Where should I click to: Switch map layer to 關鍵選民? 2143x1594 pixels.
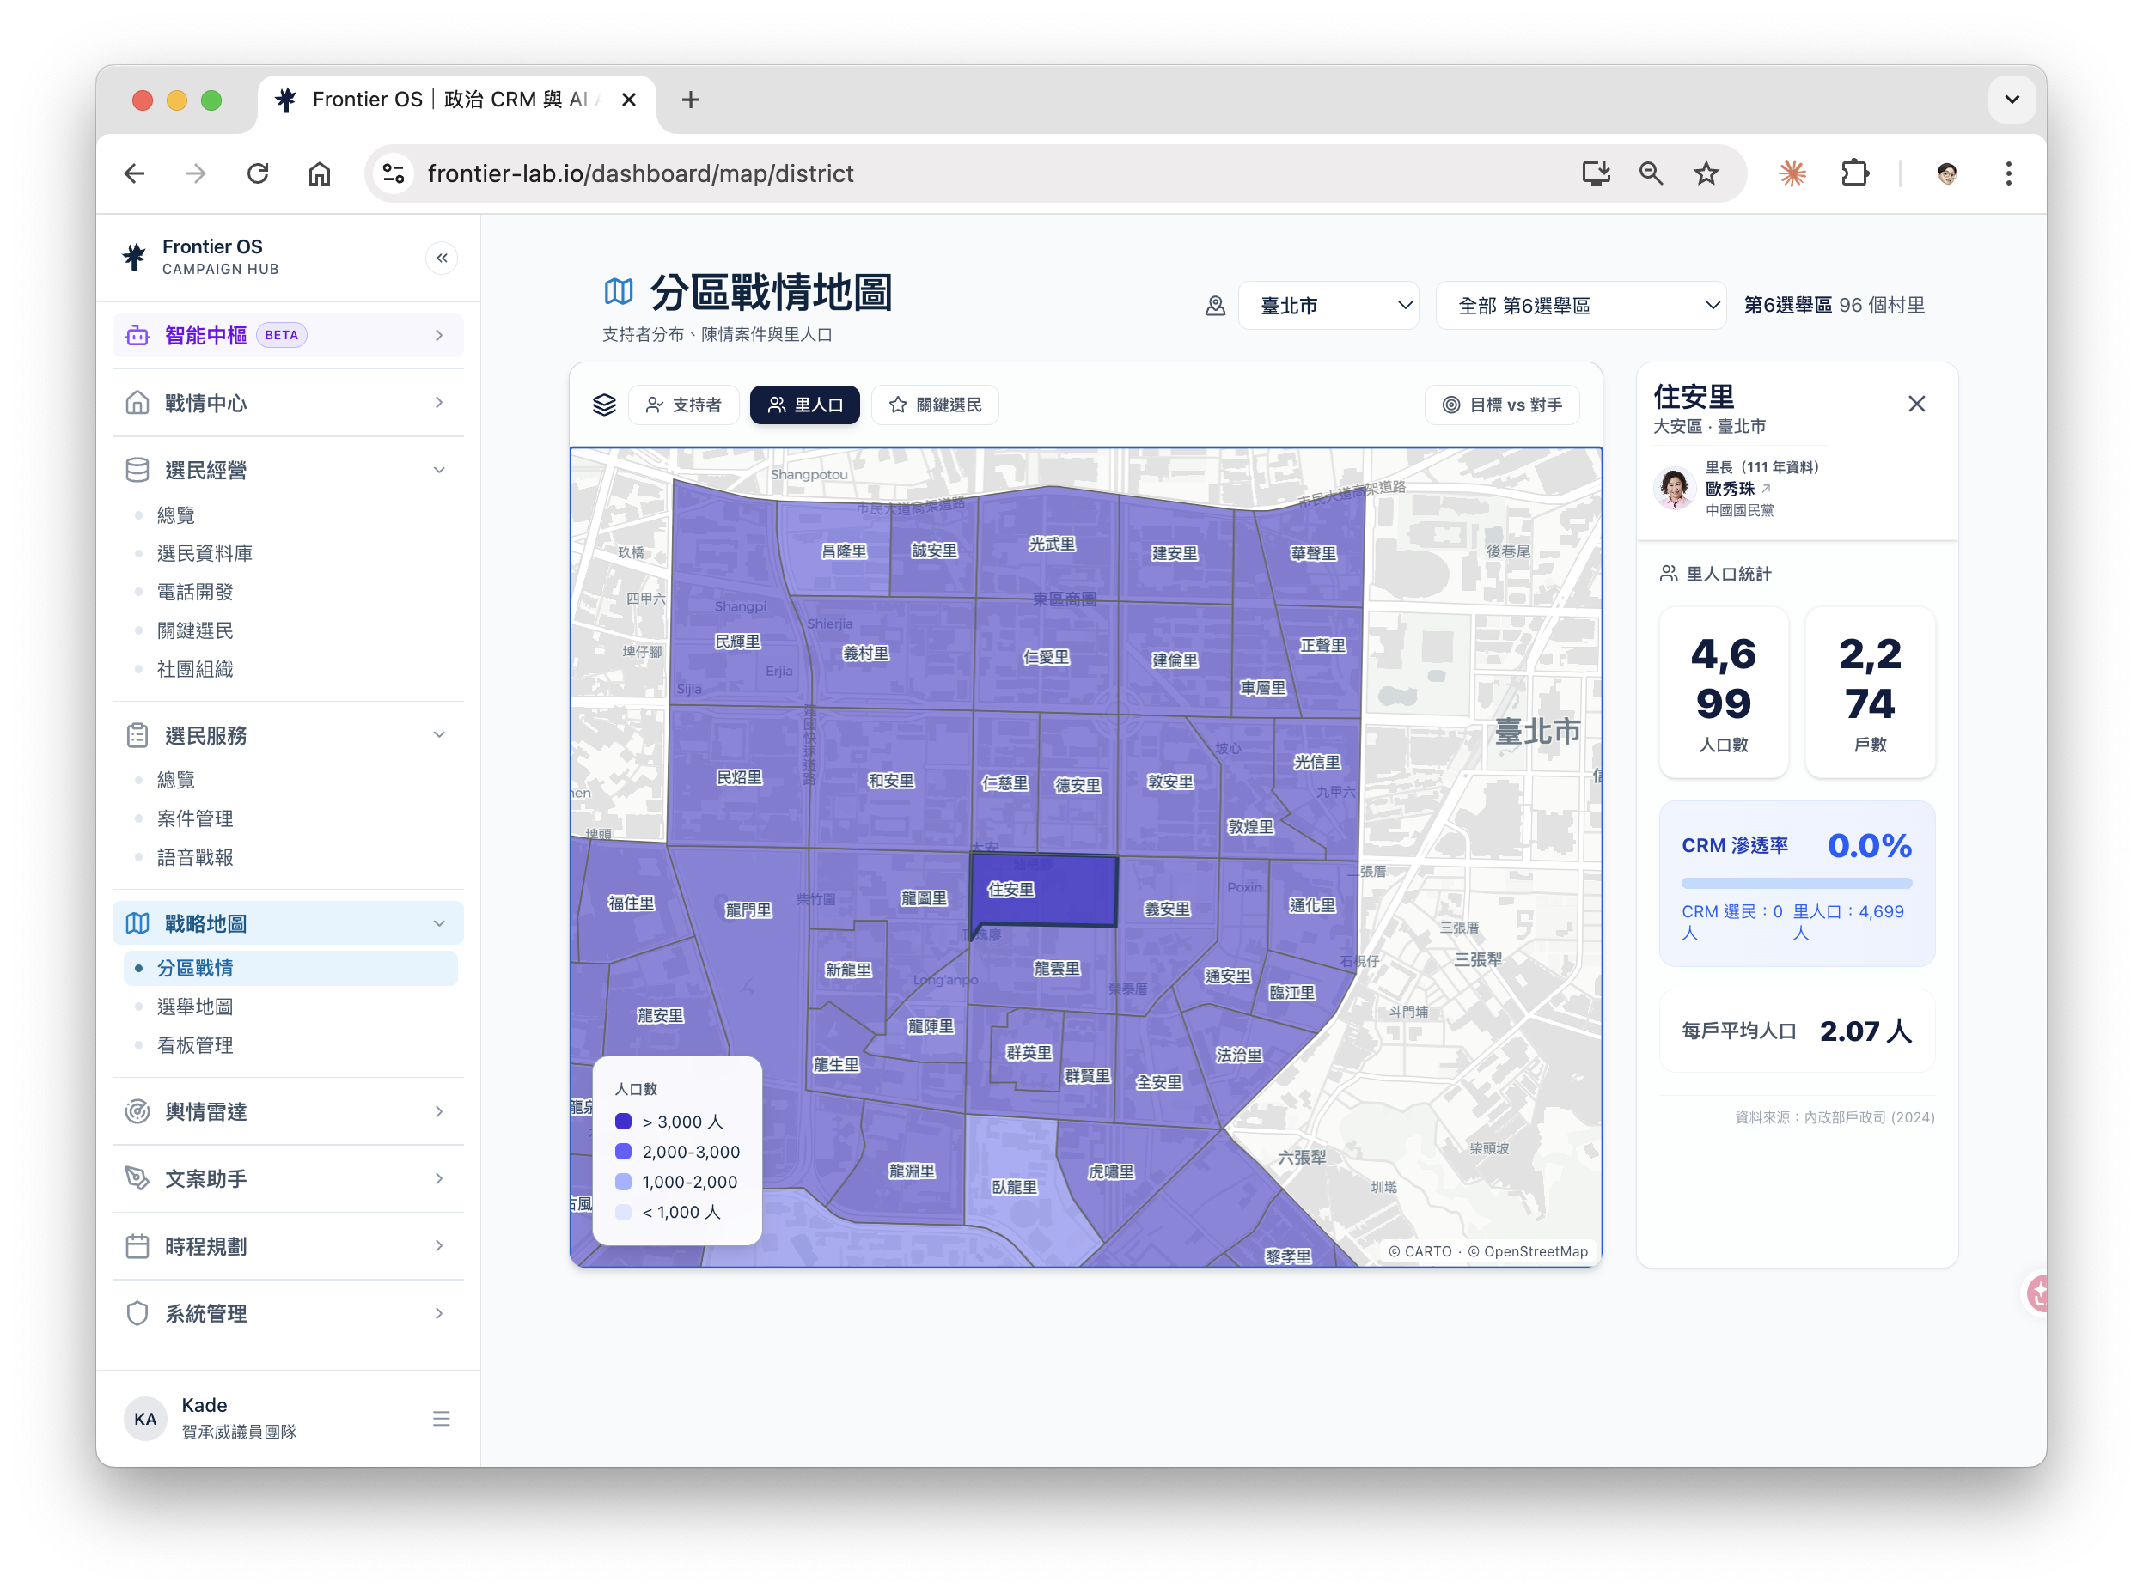tap(934, 405)
